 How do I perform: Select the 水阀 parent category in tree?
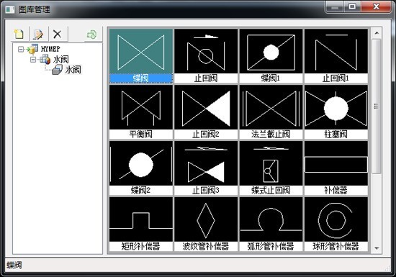point(61,60)
